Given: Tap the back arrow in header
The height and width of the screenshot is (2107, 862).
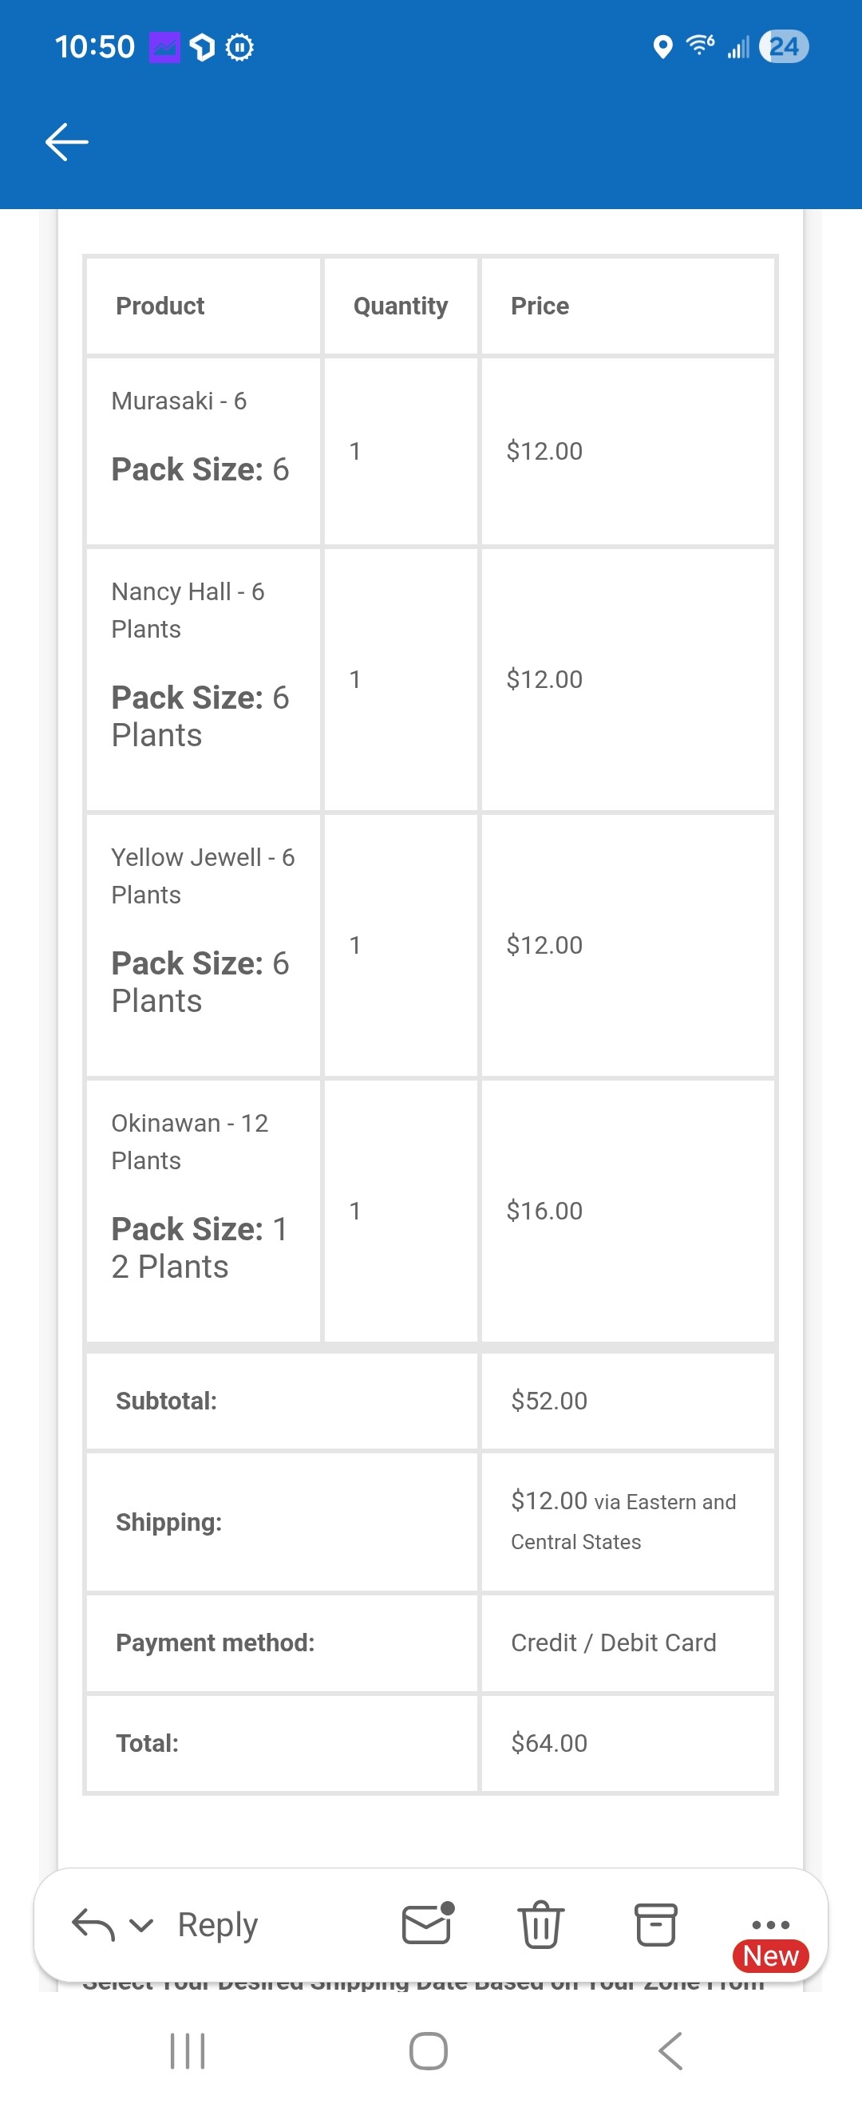Looking at the screenshot, I should (67, 142).
